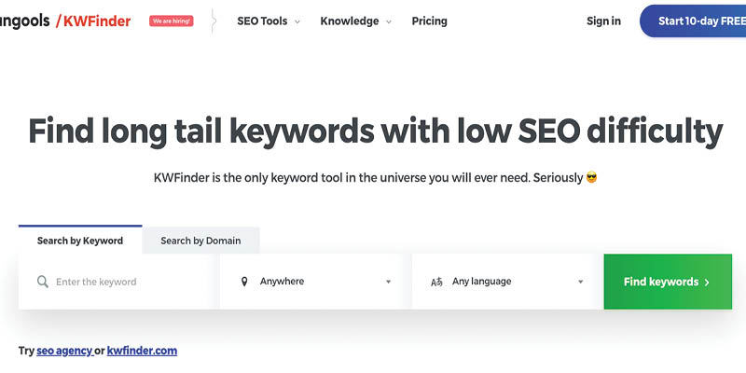Click the language translation icon

pos(436,283)
